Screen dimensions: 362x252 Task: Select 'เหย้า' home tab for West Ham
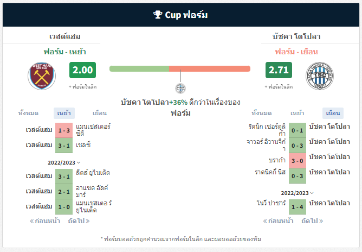(x=64, y=113)
